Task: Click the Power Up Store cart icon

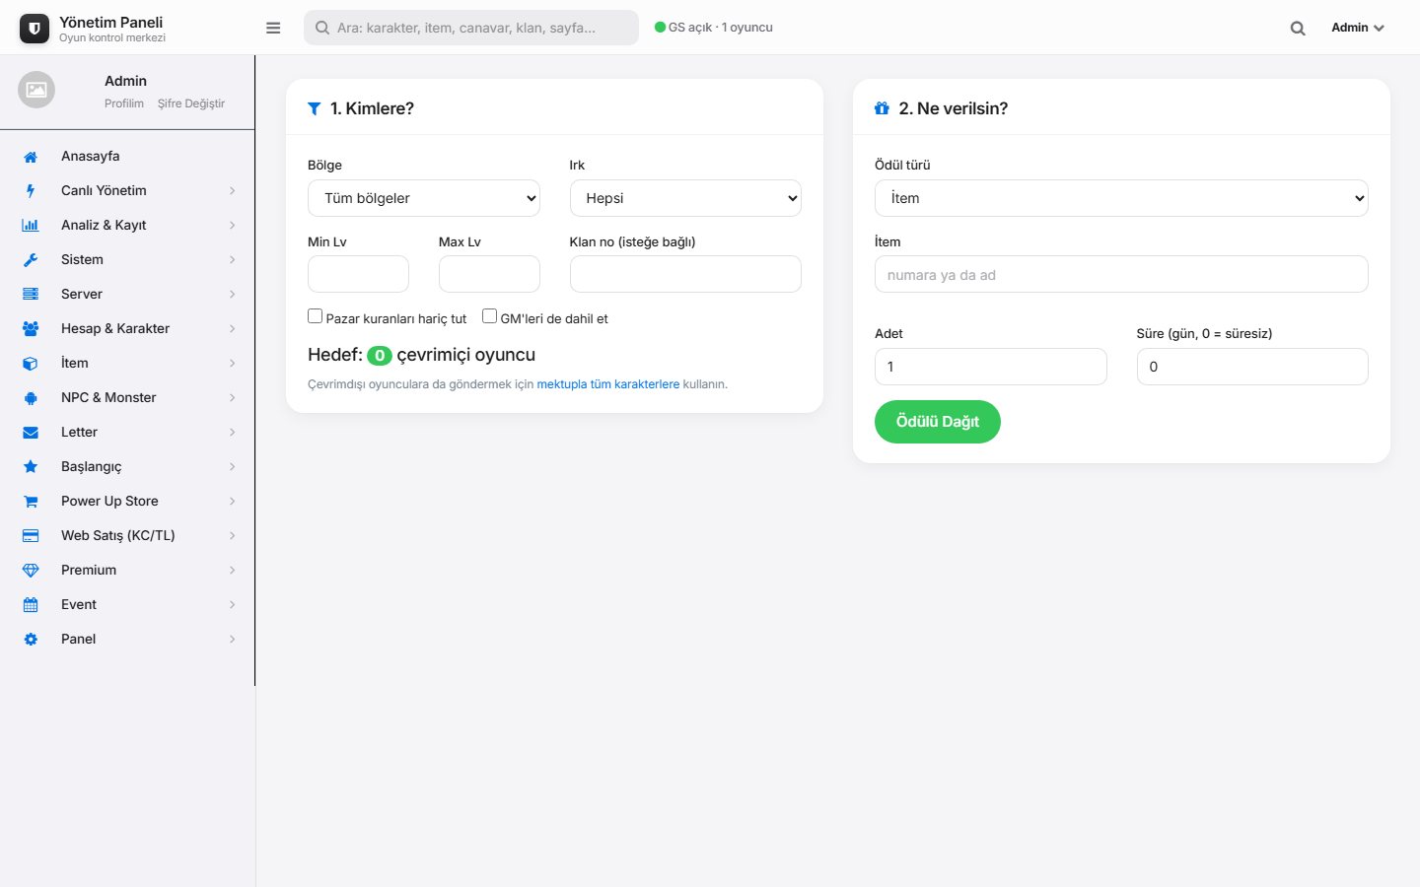Action: tap(31, 502)
